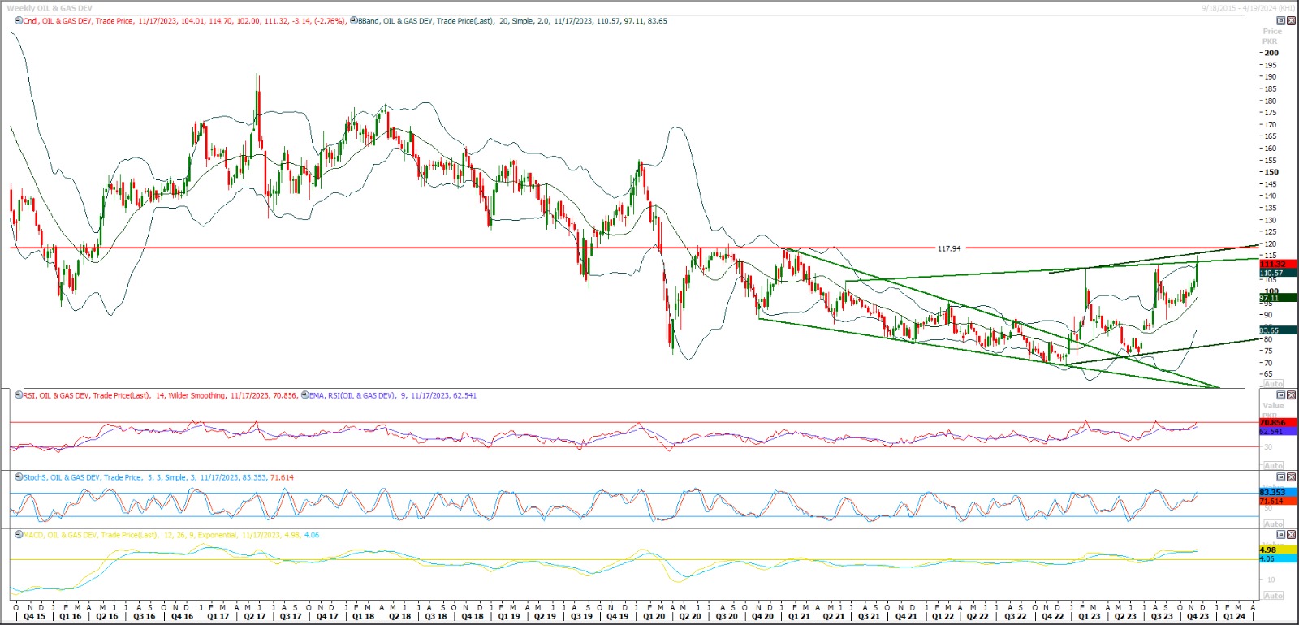Click the 150 level on the price axis
Viewport: 1299px width, 625px height.
pyautogui.click(x=1271, y=172)
